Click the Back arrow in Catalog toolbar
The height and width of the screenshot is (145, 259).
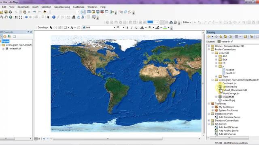click(209, 37)
